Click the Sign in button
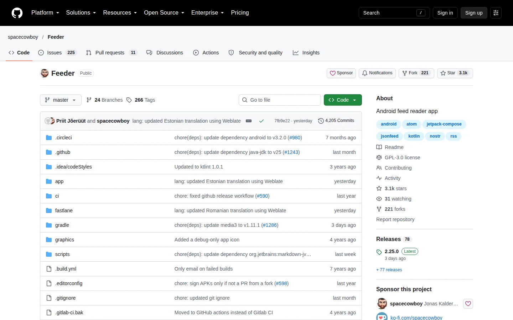This screenshot has height=320, width=513. [445, 13]
